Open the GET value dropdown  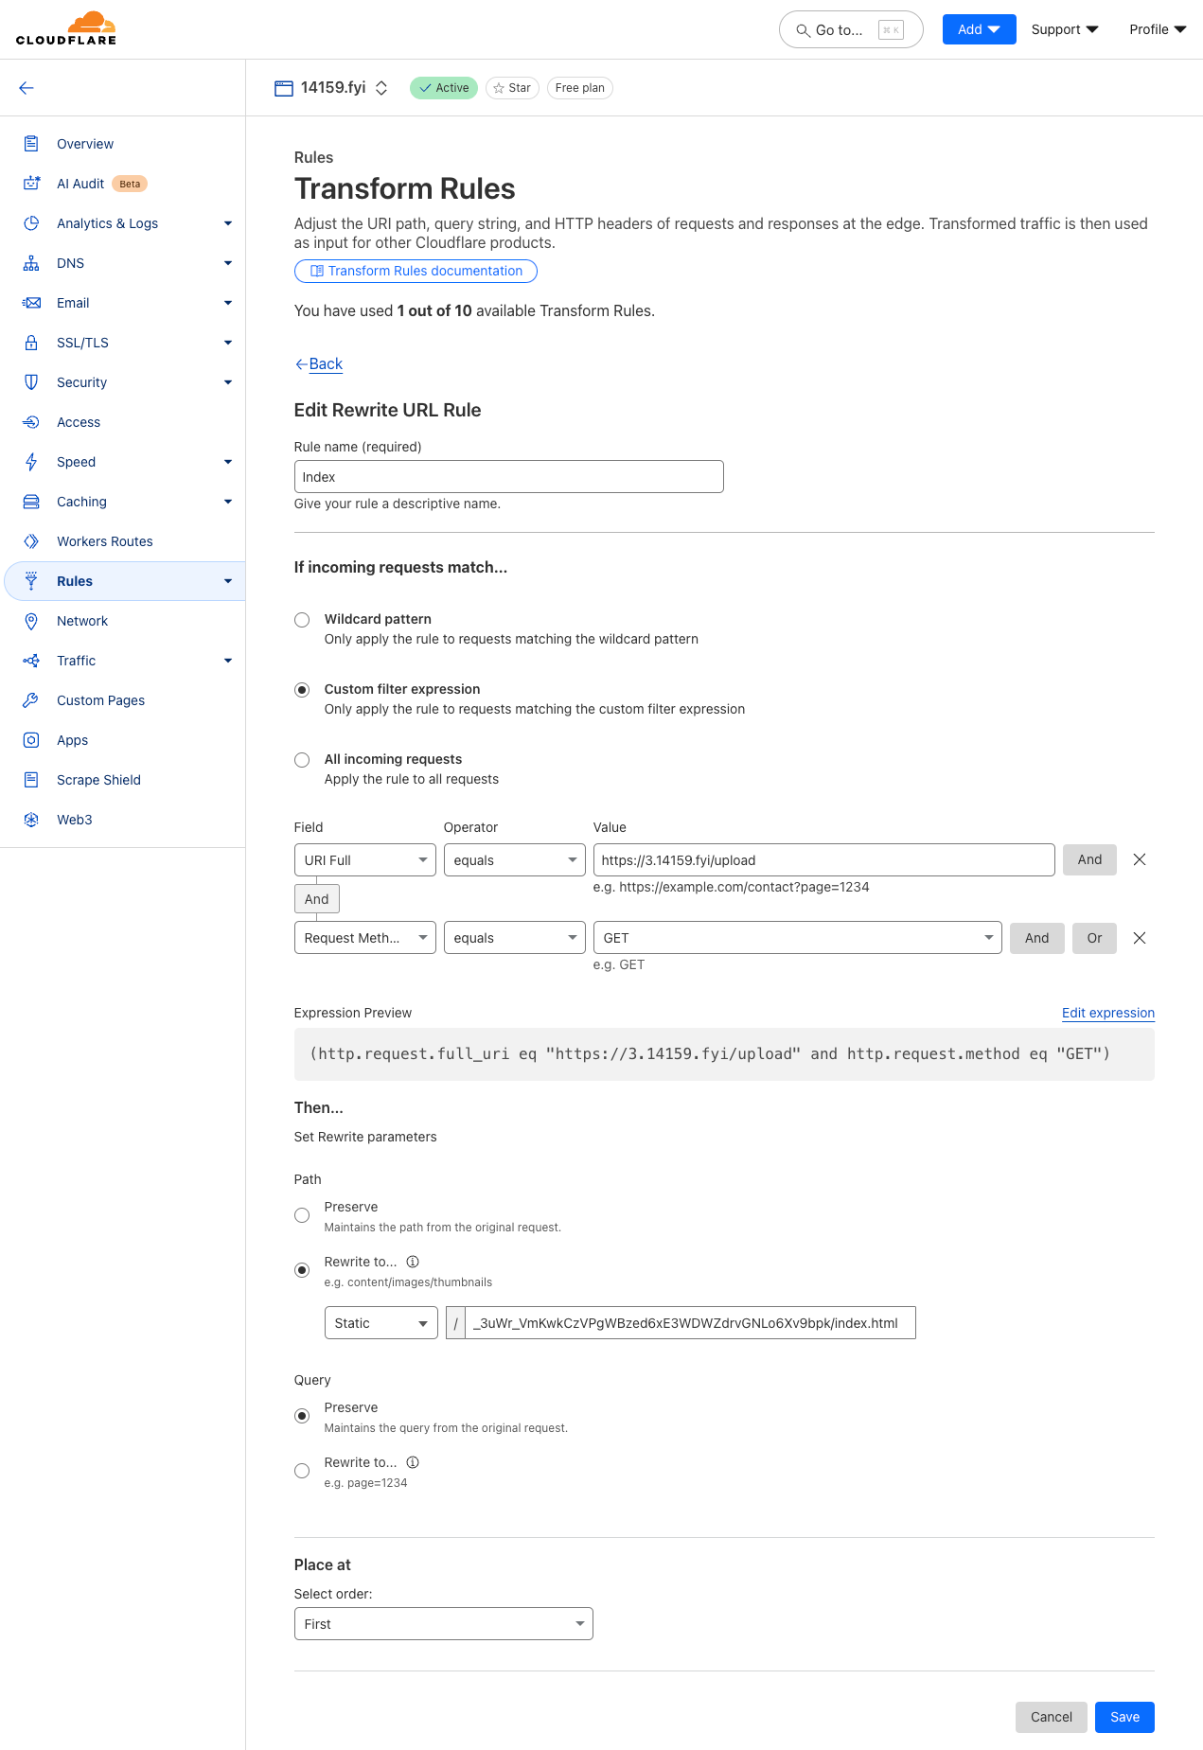pyautogui.click(x=797, y=938)
